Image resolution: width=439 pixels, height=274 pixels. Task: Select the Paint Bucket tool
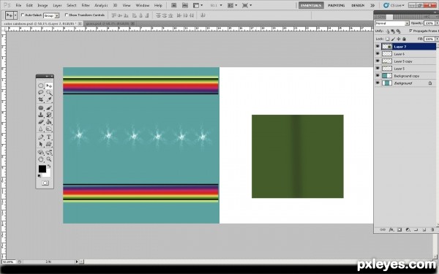(x=49, y=122)
